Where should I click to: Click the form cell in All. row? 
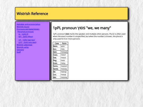(64, 72)
